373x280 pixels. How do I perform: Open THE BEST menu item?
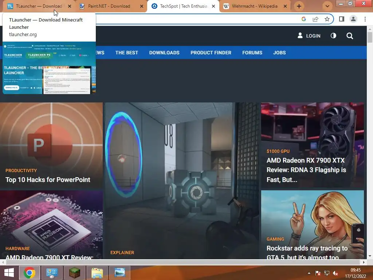[x=127, y=52]
